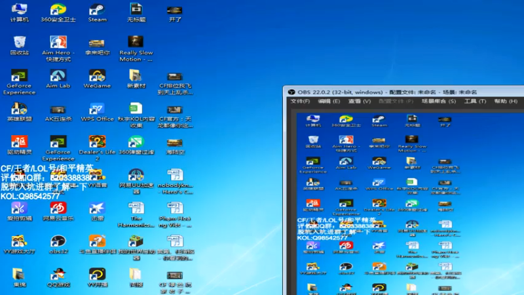Launch the QQ游戏 penguin shortcut
The height and width of the screenshot is (295, 524).
pyautogui.click(x=58, y=277)
